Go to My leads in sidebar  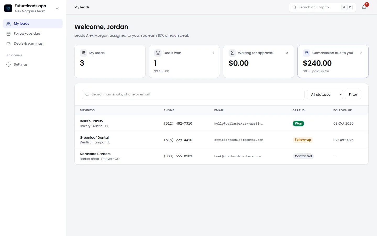point(33,24)
